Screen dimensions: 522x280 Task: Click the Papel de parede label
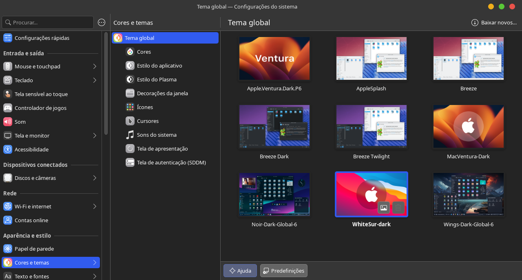pos(34,249)
